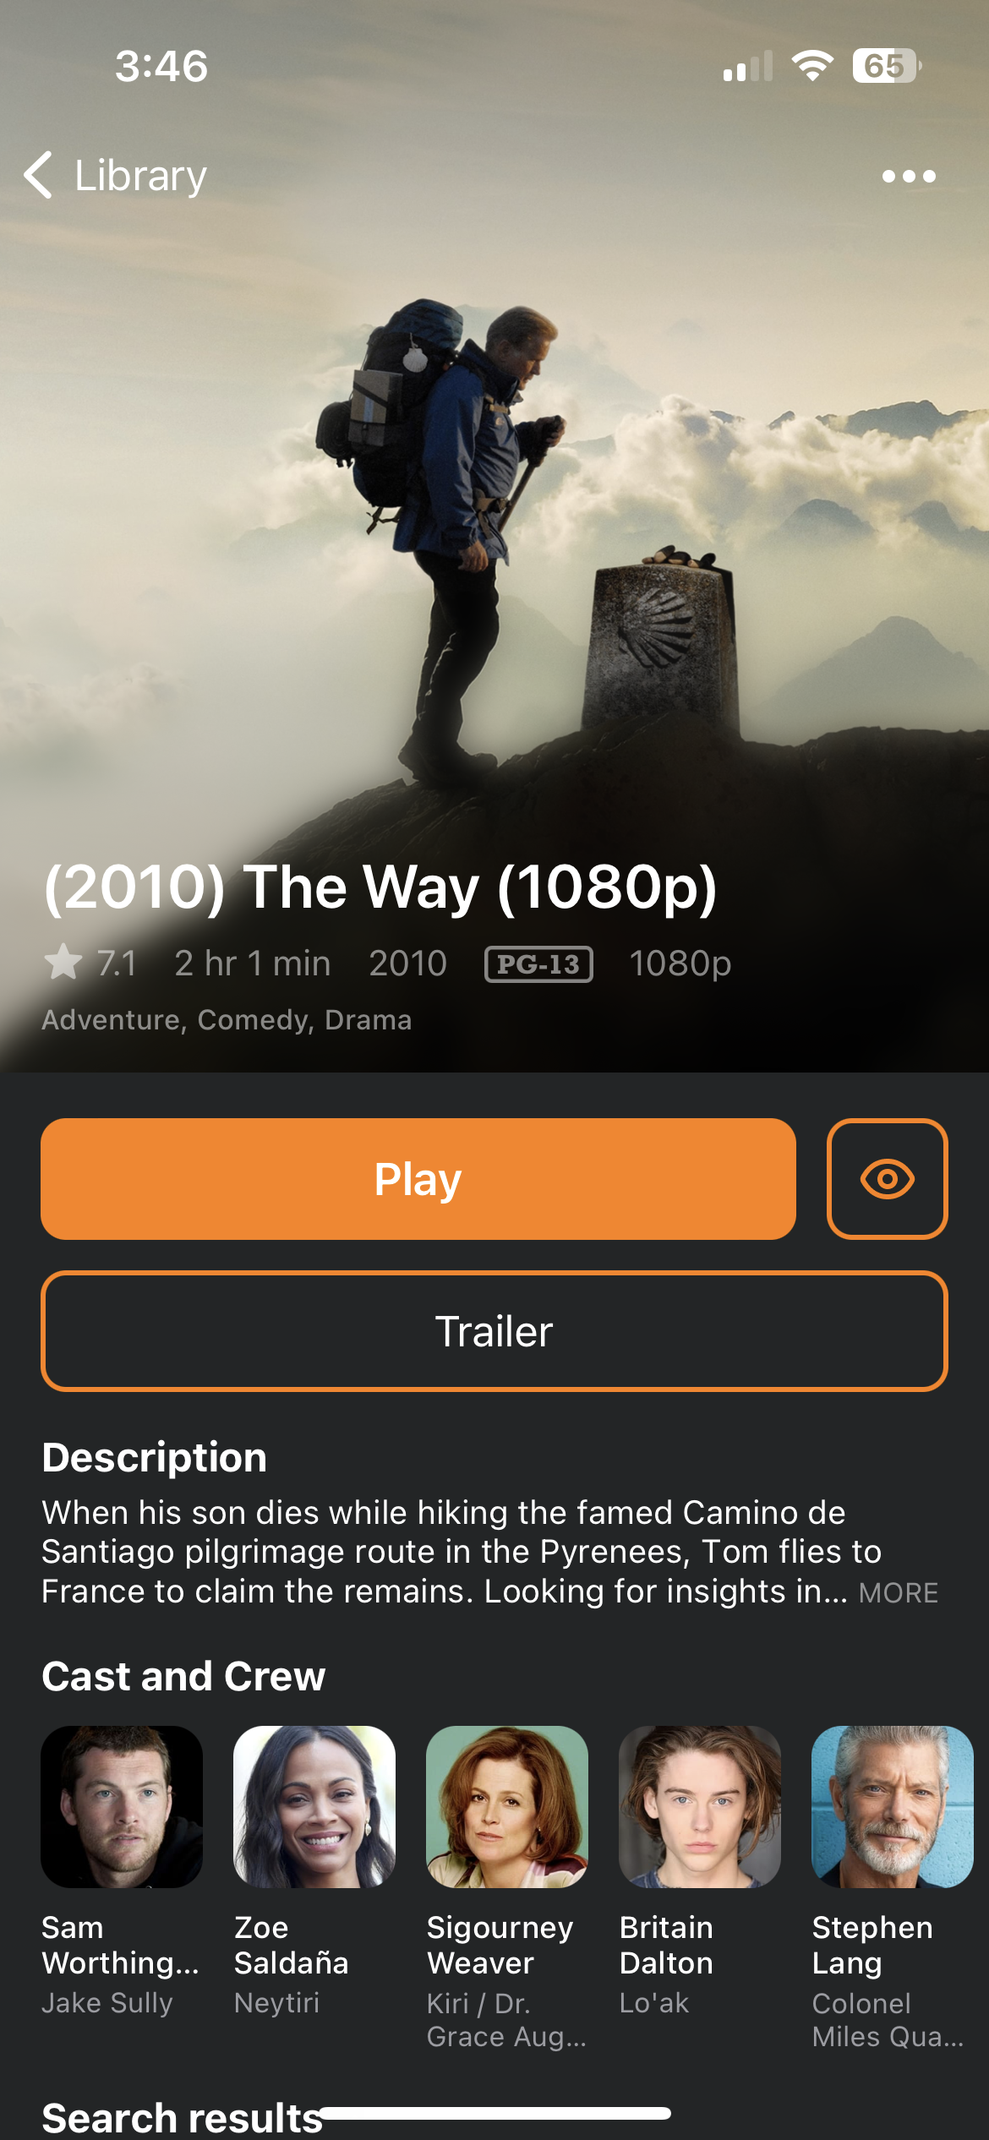989x2140 pixels.
Task: Open Sam Worthington's cast photo
Action: 122,1807
